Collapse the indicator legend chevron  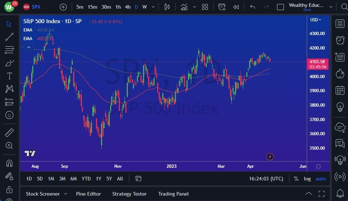click(x=29, y=47)
